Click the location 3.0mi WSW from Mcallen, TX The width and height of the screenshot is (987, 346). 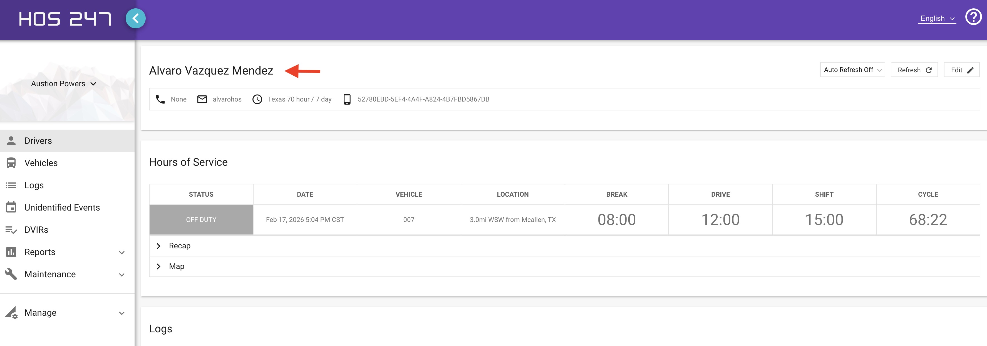click(x=513, y=219)
